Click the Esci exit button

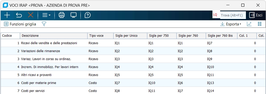coord(256,15)
